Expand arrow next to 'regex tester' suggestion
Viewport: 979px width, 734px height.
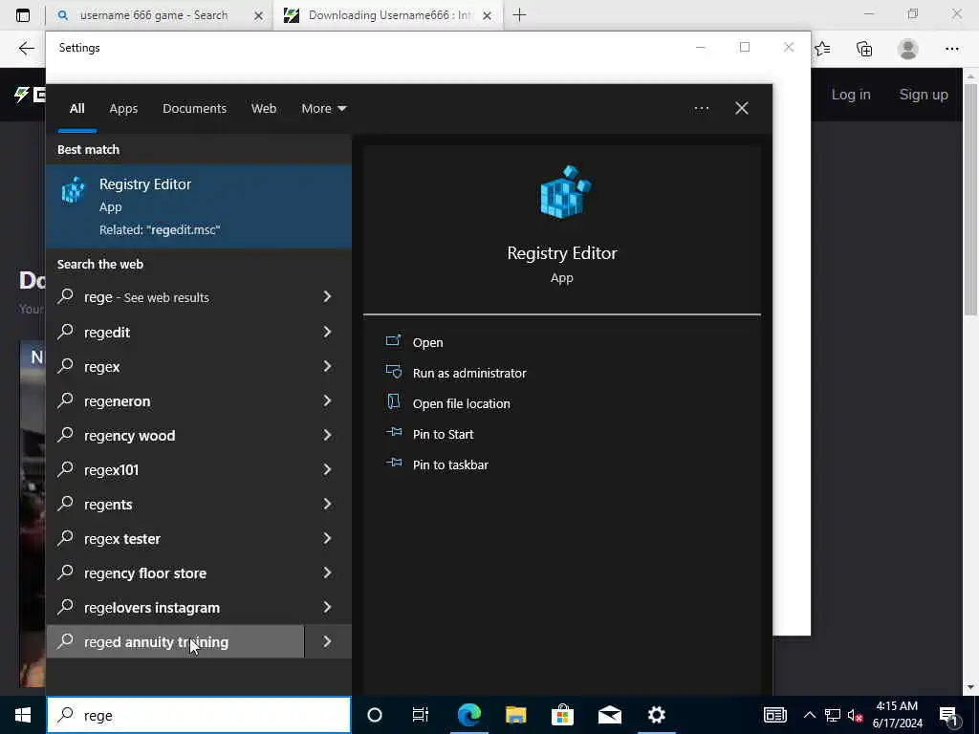pos(327,537)
